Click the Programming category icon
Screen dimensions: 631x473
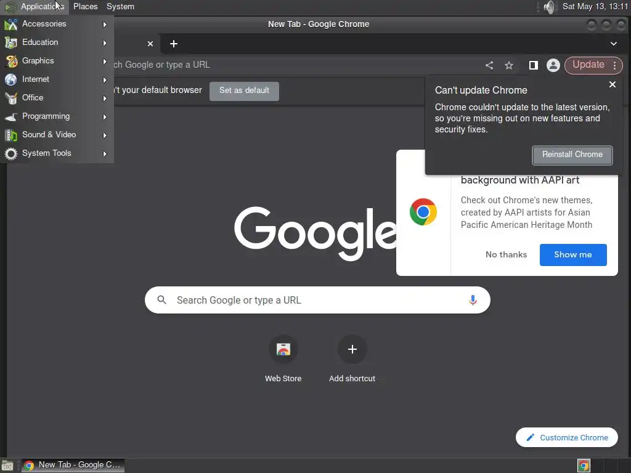[11, 116]
